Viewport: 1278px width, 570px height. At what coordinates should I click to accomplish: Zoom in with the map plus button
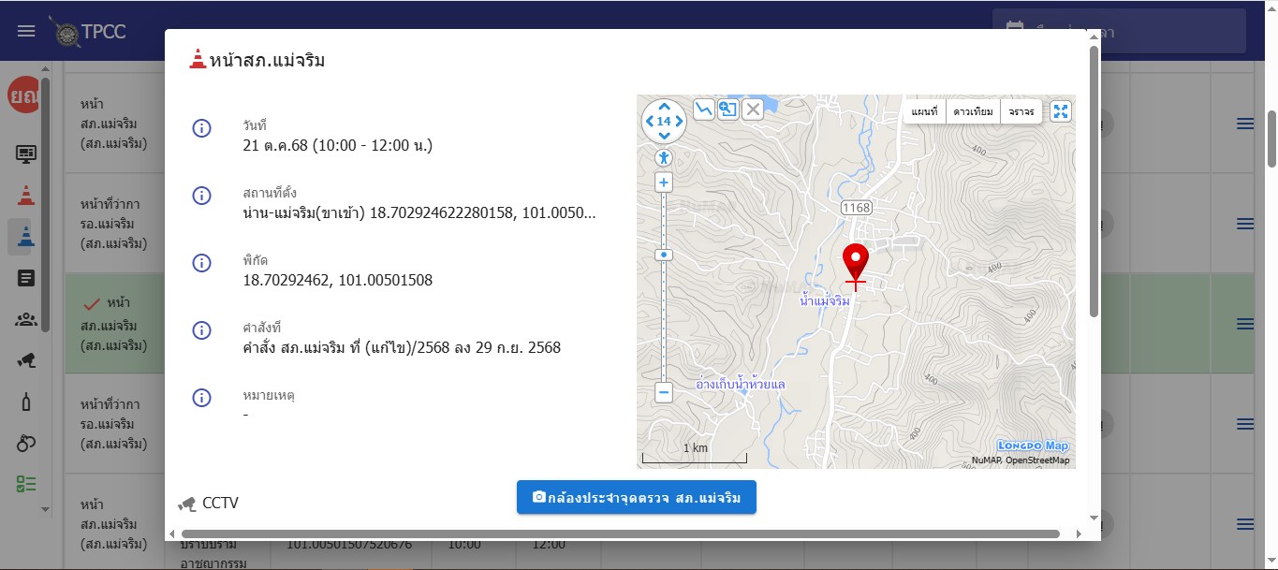tap(664, 183)
